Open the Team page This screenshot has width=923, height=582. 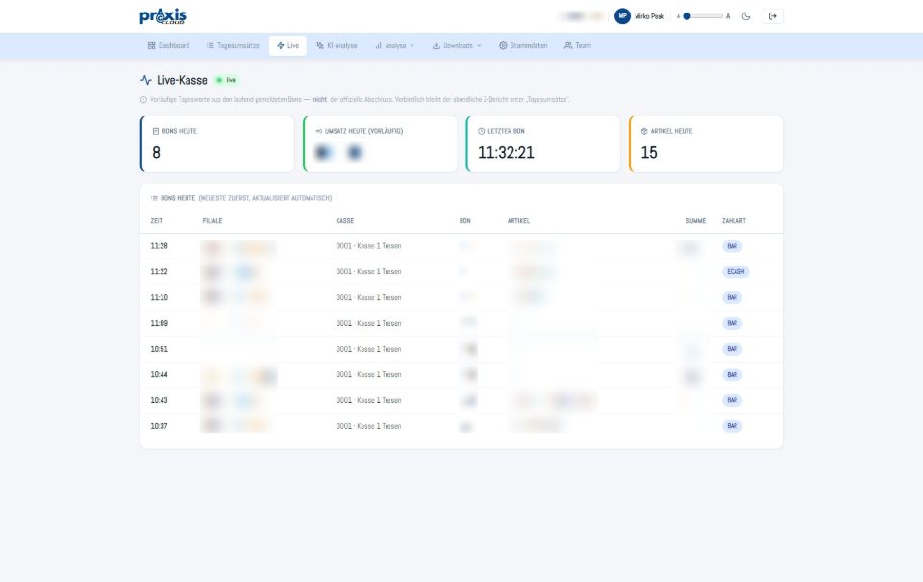578,45
